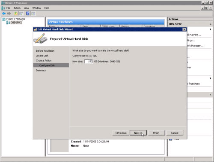Go to Locate Disk wizard step

[x=42, y=56]
